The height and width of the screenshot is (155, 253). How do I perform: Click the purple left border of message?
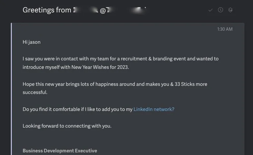11,88
